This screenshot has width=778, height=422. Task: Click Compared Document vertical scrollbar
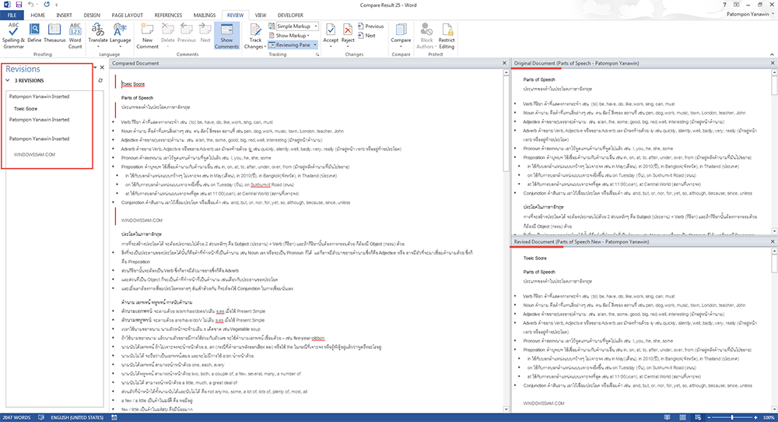coord(506,241)
